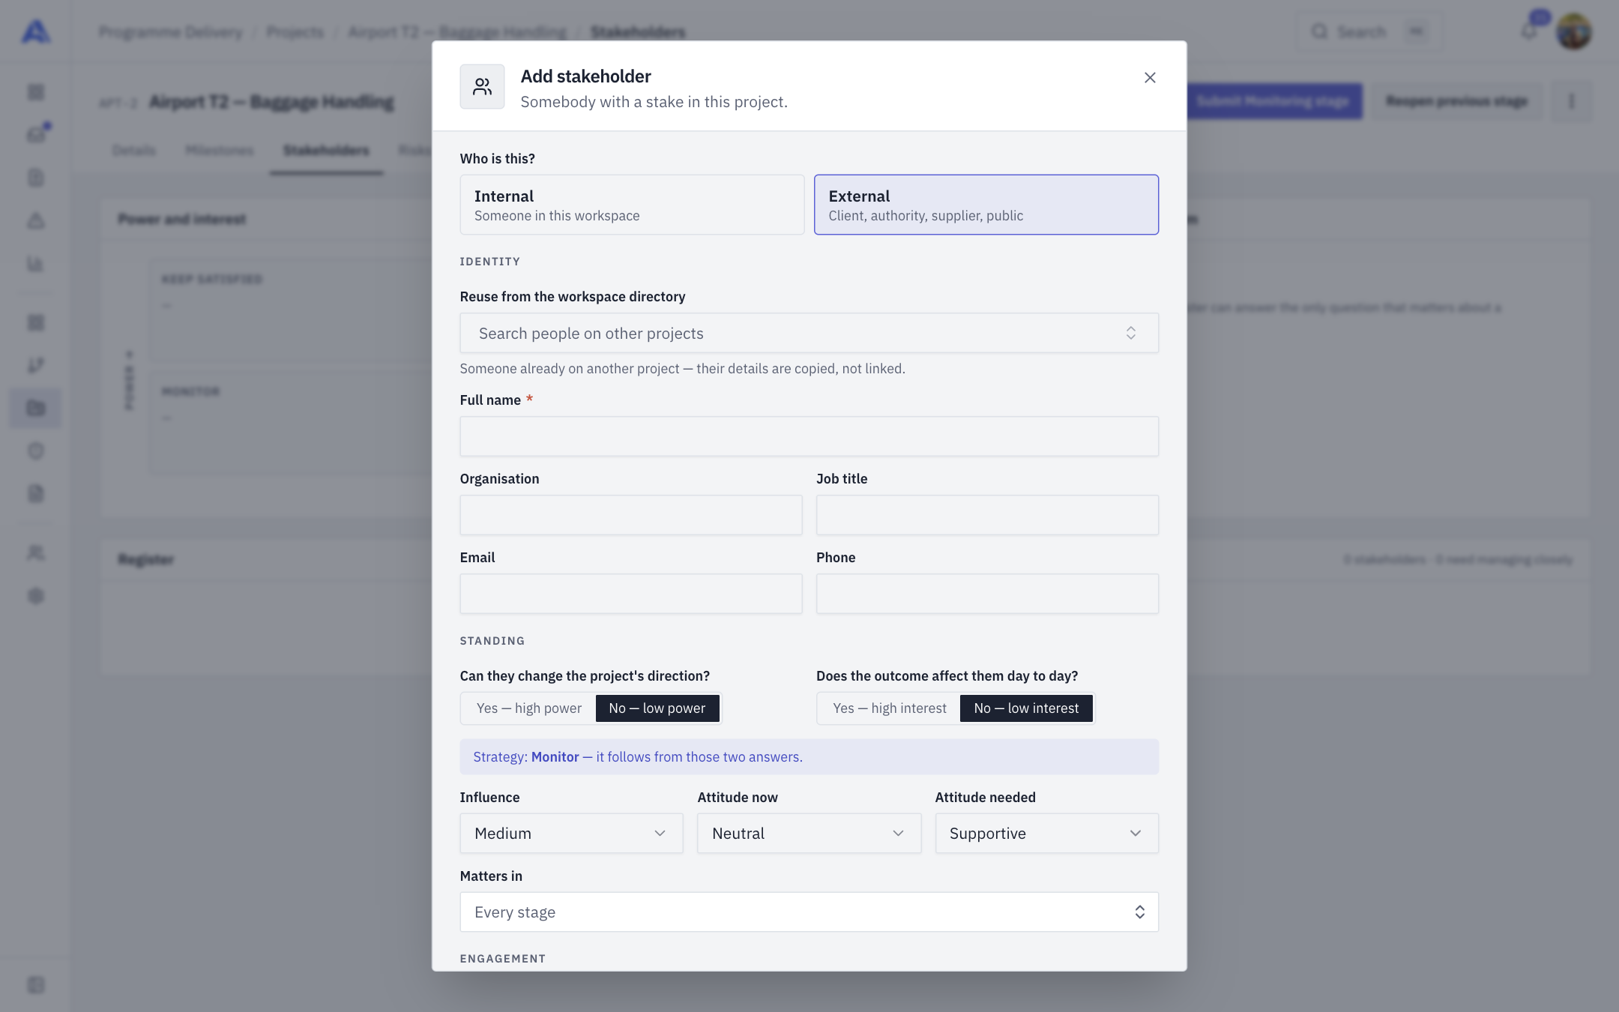Switch to the Milestones tab
This screenshot has width=1619, height=1012.
(x=220, y=151)
